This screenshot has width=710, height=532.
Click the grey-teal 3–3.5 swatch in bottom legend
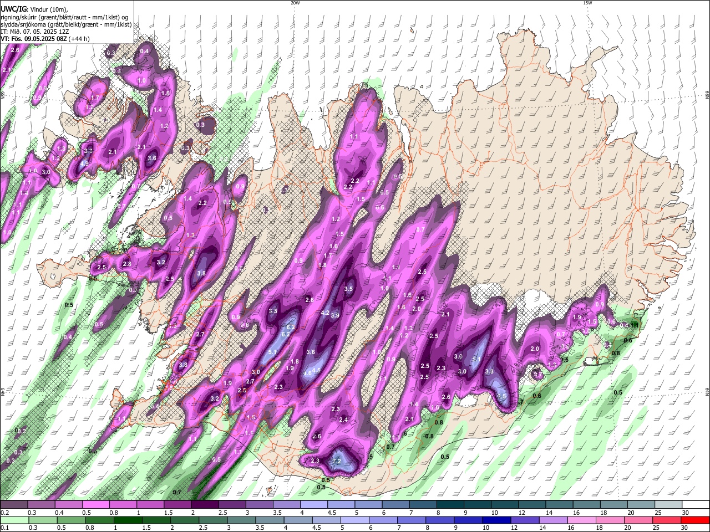[242, 520]
